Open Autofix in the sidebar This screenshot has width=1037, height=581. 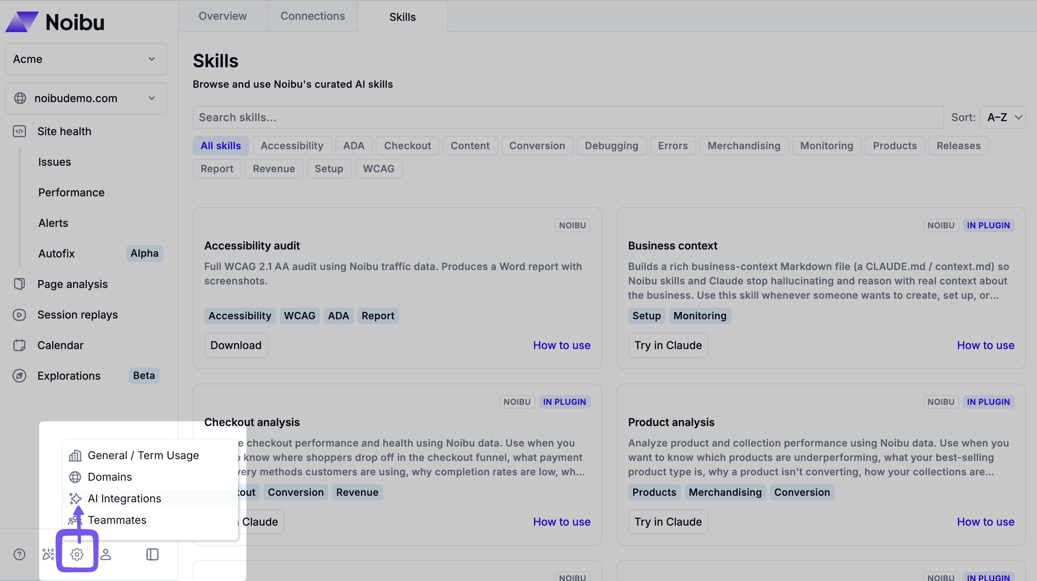coord(56,254)
